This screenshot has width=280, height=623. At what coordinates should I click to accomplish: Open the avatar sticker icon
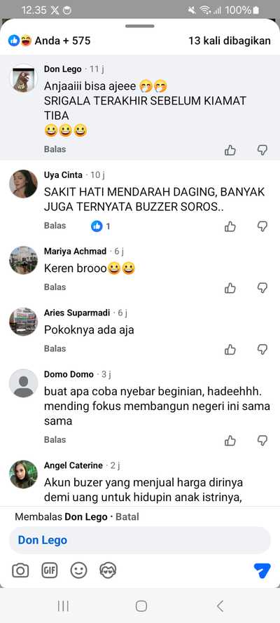click(x=108, y=571)
